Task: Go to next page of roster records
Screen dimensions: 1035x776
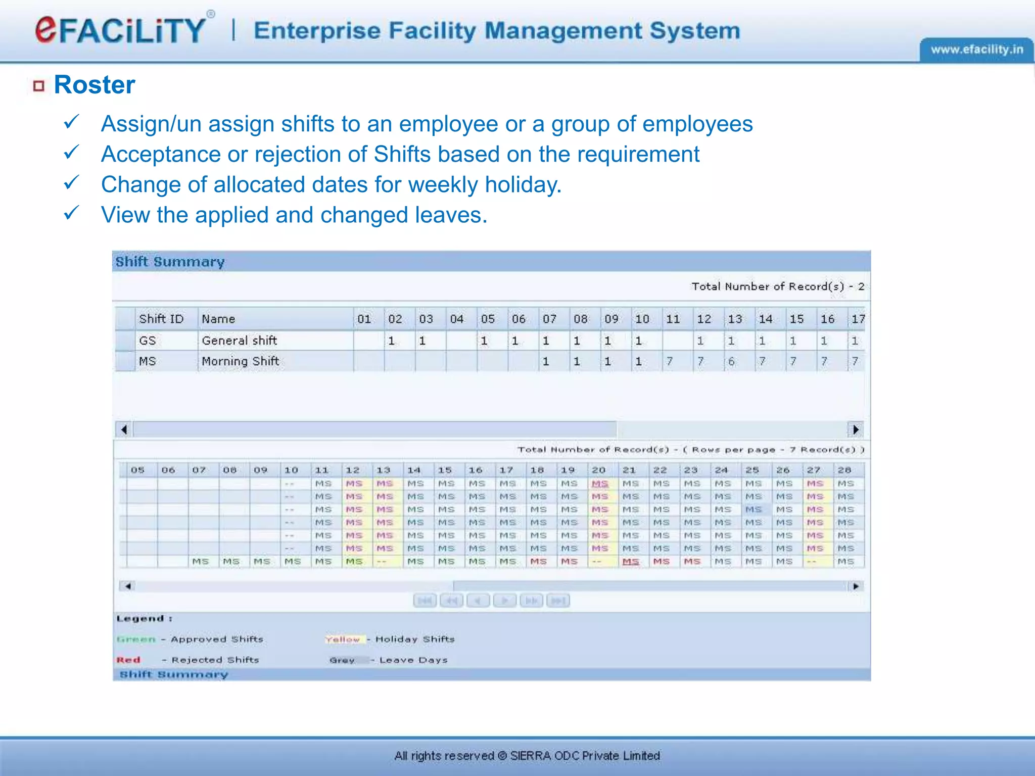Action: [504, 601]
